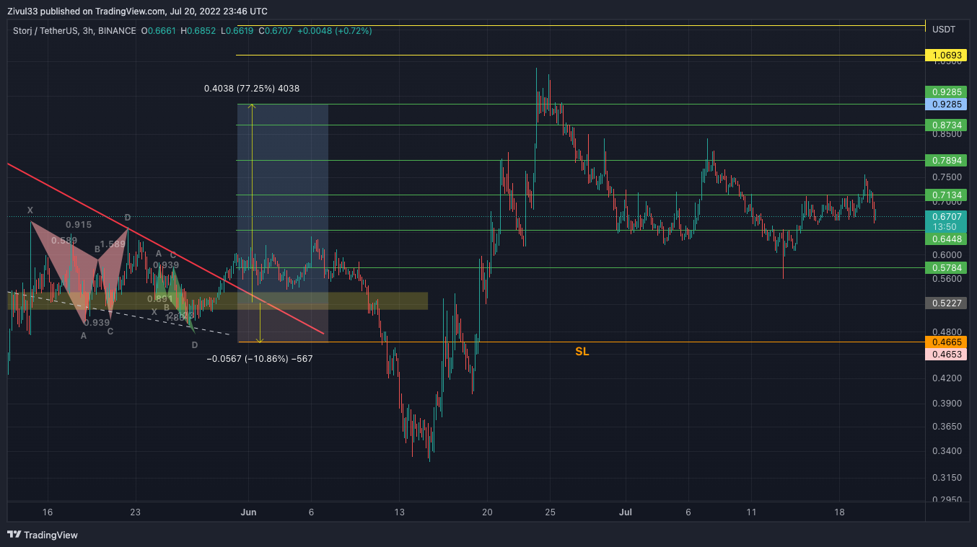
Task: Click the 0.4038 (77.25%) 4038 target label
Action: pos(252,89)
